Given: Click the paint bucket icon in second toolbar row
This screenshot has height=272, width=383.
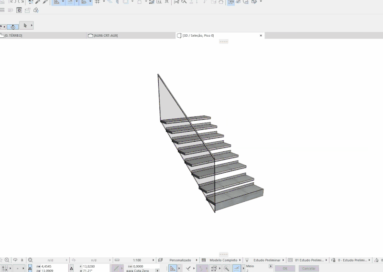Looking at the screenshot, I should (x=36, y=10).
